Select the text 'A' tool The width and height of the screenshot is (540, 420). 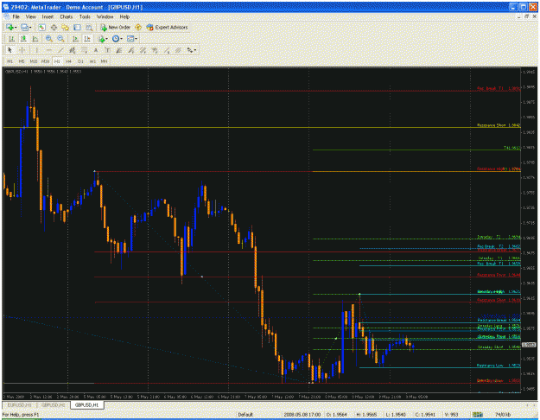tap(96, 50)
